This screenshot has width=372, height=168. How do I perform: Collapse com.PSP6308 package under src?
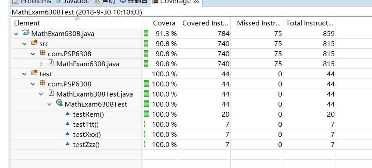pyautogui.click(x=33, y=54)
